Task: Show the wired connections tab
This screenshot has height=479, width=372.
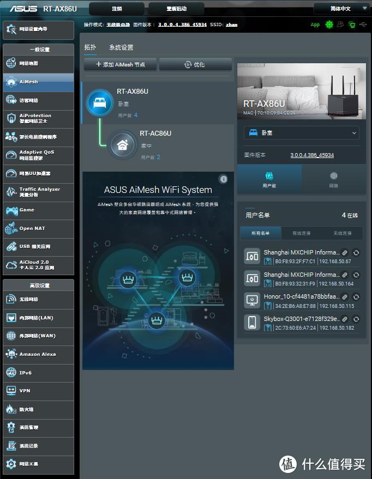Action: tap(302, 233)
